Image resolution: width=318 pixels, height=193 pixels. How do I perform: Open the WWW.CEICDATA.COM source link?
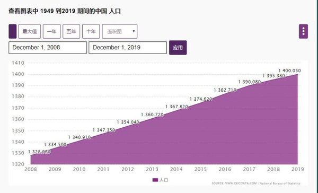[241, 183]
